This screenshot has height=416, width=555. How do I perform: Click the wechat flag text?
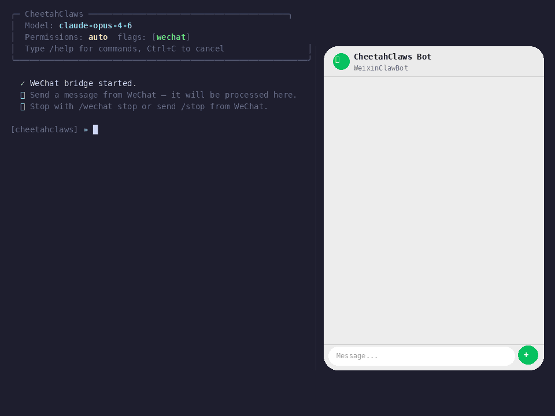(x=171, y=37)
